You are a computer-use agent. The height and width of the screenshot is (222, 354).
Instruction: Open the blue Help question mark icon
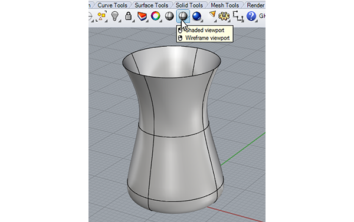coord(251,16)
